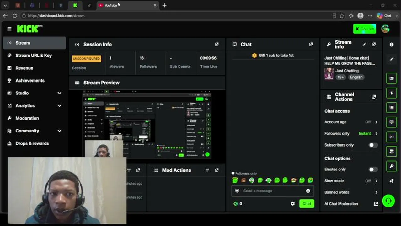Click the lightning bolt icon in the right sidebar
Image resolution: width=401 pixels, height=226 pixels.
click(392, 93)
